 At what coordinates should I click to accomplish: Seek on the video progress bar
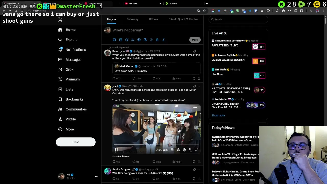pyautogui.click(x=156, y=145)
